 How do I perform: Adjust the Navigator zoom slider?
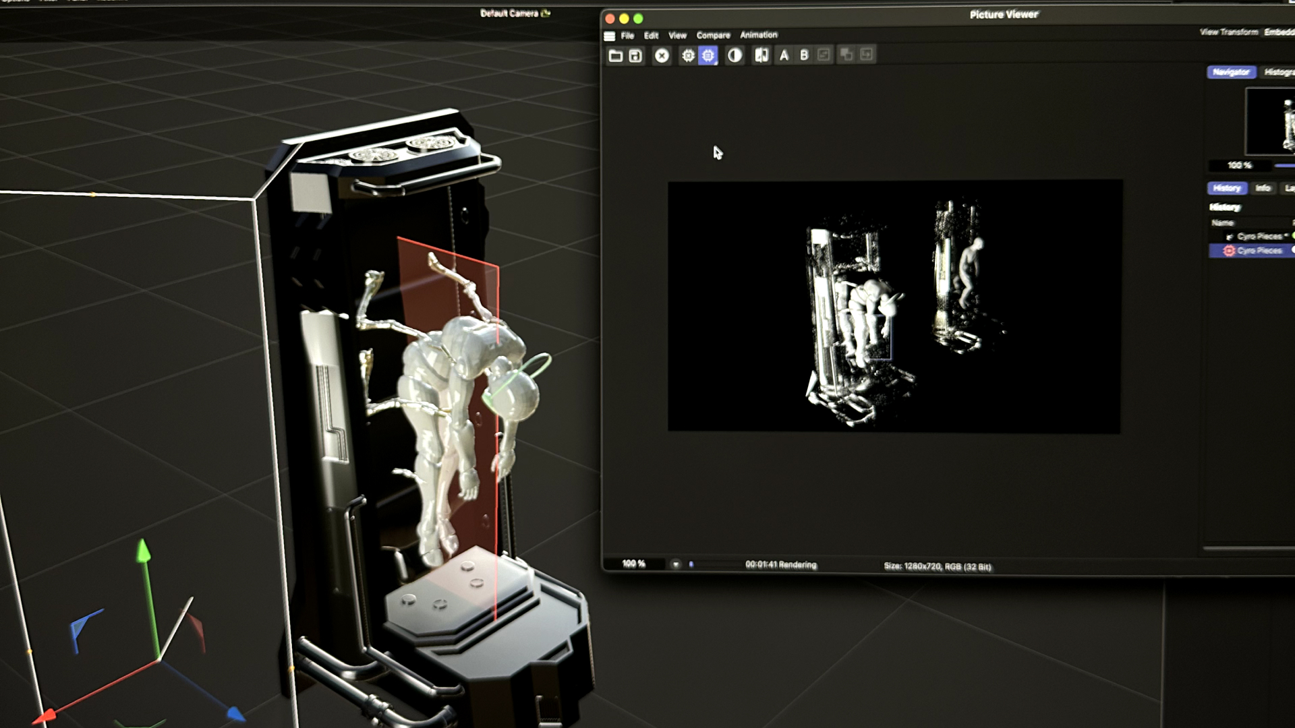(x=1284, y=165)
